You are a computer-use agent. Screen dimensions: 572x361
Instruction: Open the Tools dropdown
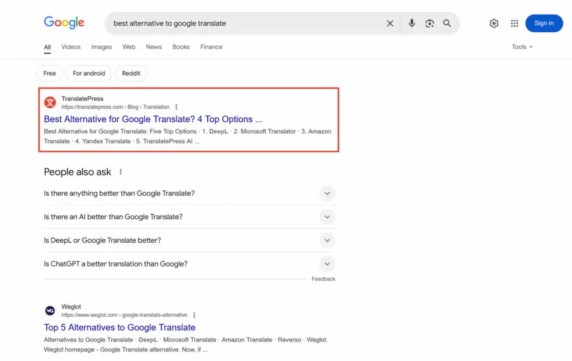click(x=522, y=47)
